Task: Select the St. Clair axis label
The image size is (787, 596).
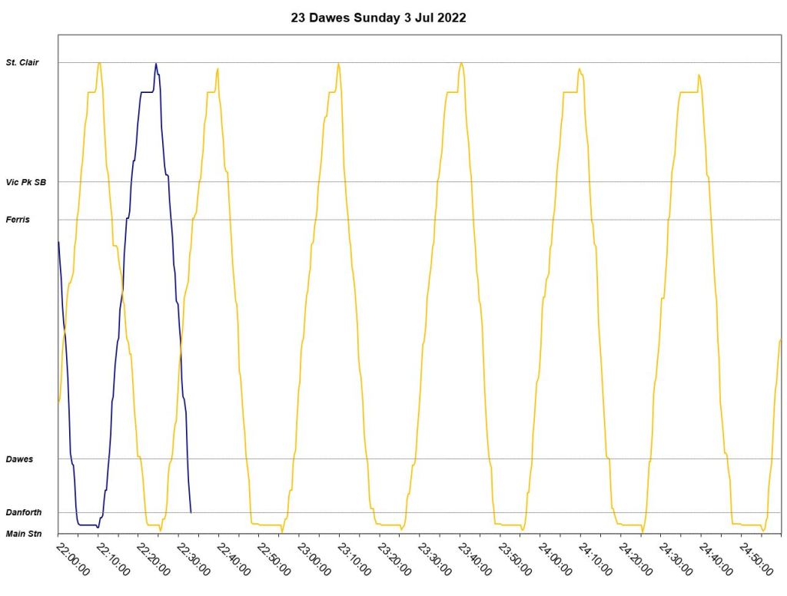Action: [22, 62]
